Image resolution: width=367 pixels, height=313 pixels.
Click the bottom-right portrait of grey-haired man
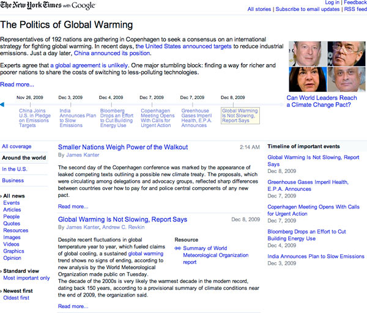click(x=346, y=79)
